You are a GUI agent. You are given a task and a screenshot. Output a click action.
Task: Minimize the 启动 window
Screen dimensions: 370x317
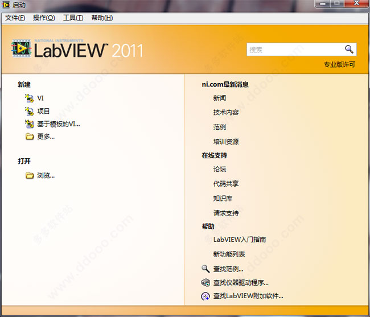[x=323, y=3]
